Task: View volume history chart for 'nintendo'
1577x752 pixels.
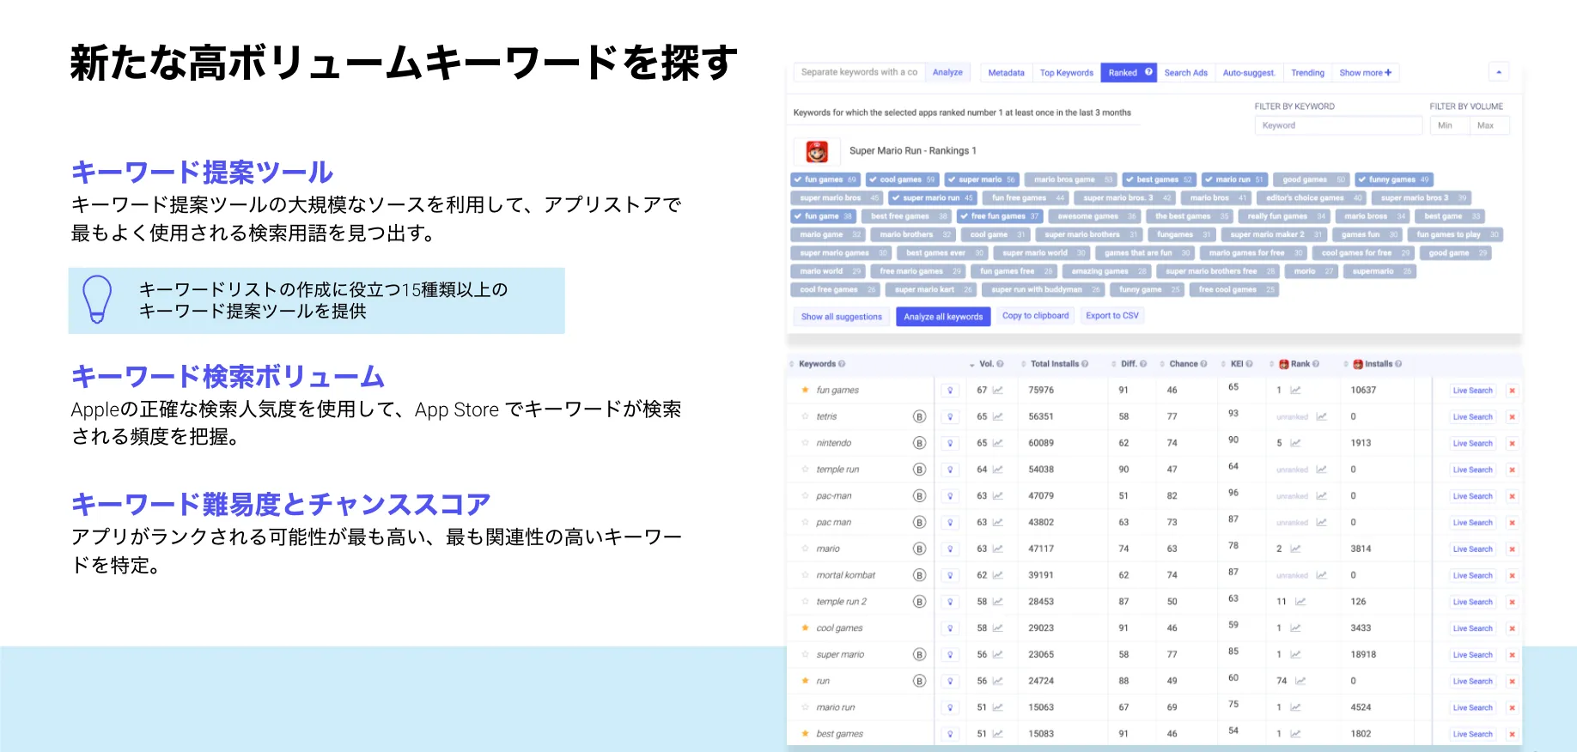Action: click(x=998, y=443)
